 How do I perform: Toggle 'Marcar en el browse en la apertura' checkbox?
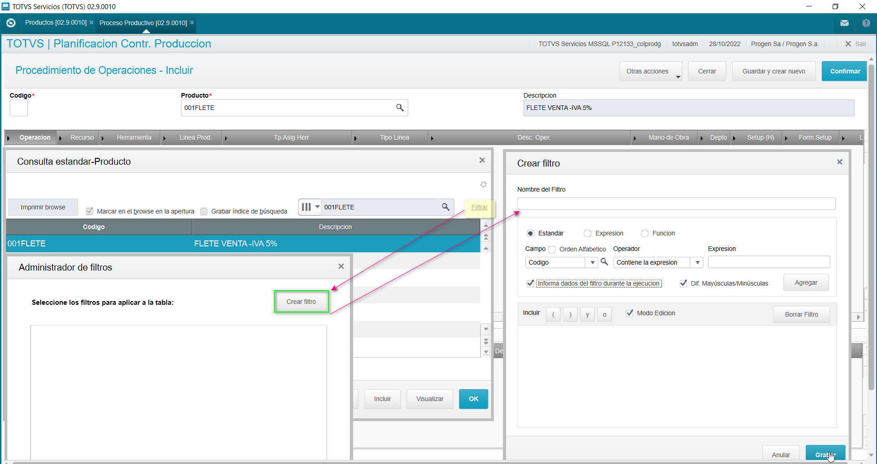[x=90, y=211]
